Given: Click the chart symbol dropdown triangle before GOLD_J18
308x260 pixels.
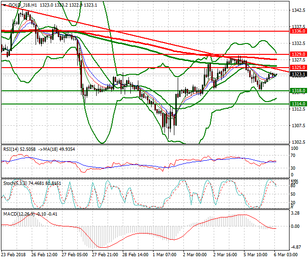Looking at the screenshot, I should pyautogui.click(x=5, y=5).
